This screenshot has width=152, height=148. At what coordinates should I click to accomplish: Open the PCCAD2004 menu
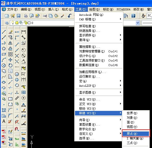click(x=123, y=9)
